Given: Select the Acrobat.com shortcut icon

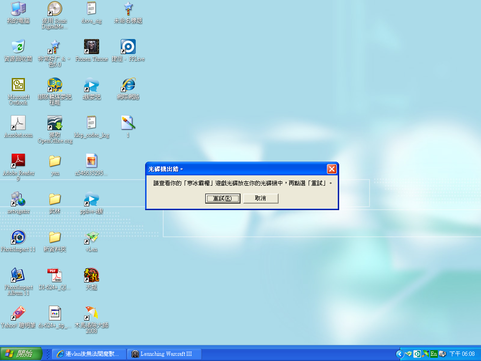Looking at the screenshot, I should (x=18, y=123).
